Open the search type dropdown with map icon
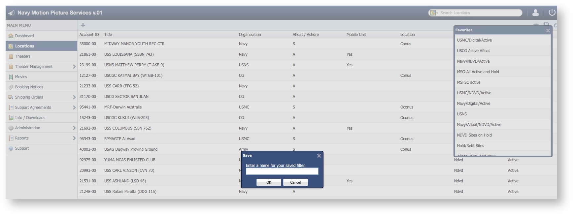 pyautogui.click(x=434, y=13)
